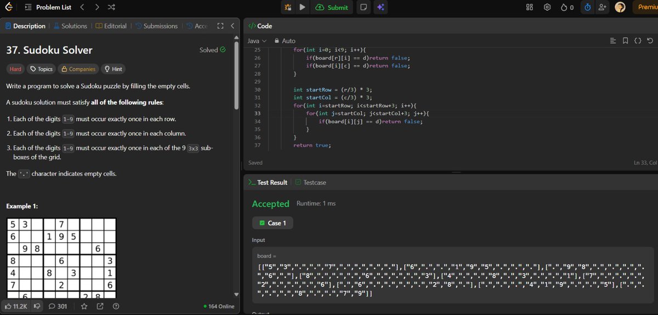
Task: Click the streak flame counter
Action: point(567,7)
